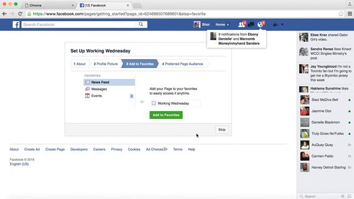Click the Events count badge
The width and height of the screenshot is (354, 199).
(132, 96)
